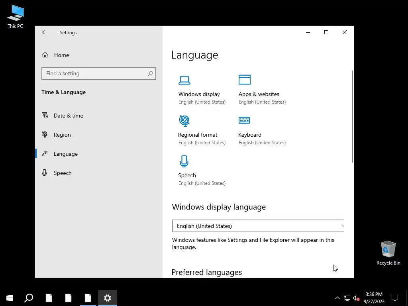The width and height of the screenshot is (408, 306).
Task: Click English (United States) under Keyboard
Action: 262,143
